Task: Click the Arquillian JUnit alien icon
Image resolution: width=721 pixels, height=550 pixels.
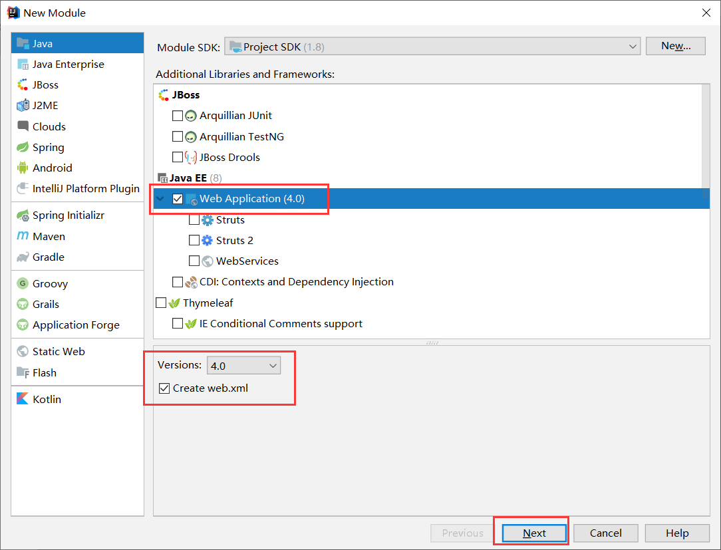Action: click(x=191, y=116)
